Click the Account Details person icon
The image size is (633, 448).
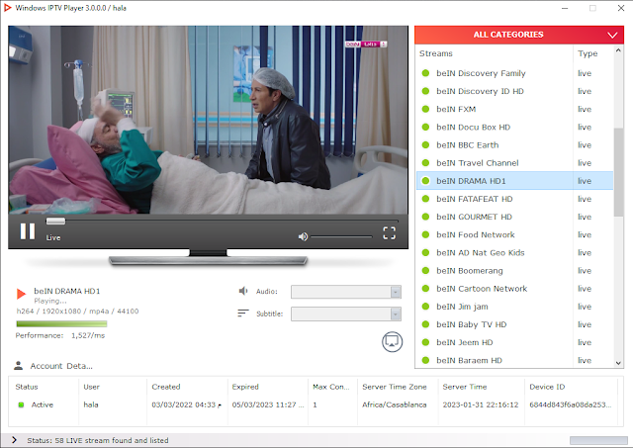click(x=18, y=366)
